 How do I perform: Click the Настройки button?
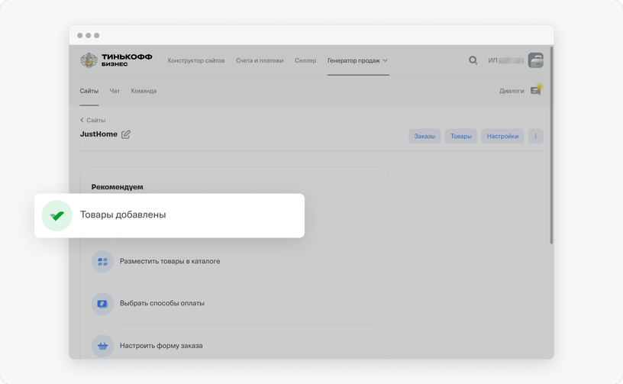(502, 136)
